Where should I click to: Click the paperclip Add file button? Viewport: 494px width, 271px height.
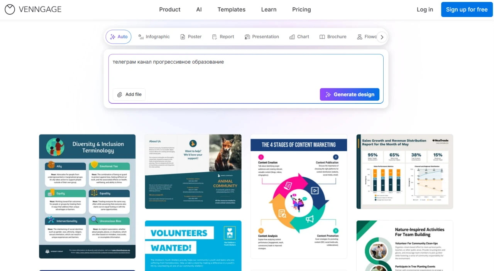pos(129,94)
